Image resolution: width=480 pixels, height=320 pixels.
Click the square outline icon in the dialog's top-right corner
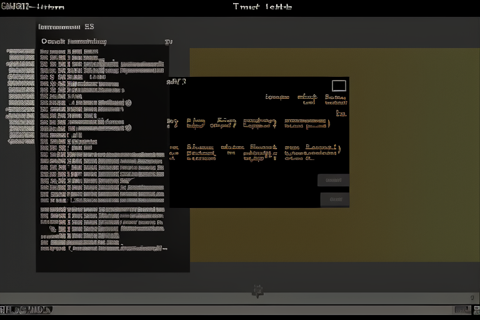[339, 86]
